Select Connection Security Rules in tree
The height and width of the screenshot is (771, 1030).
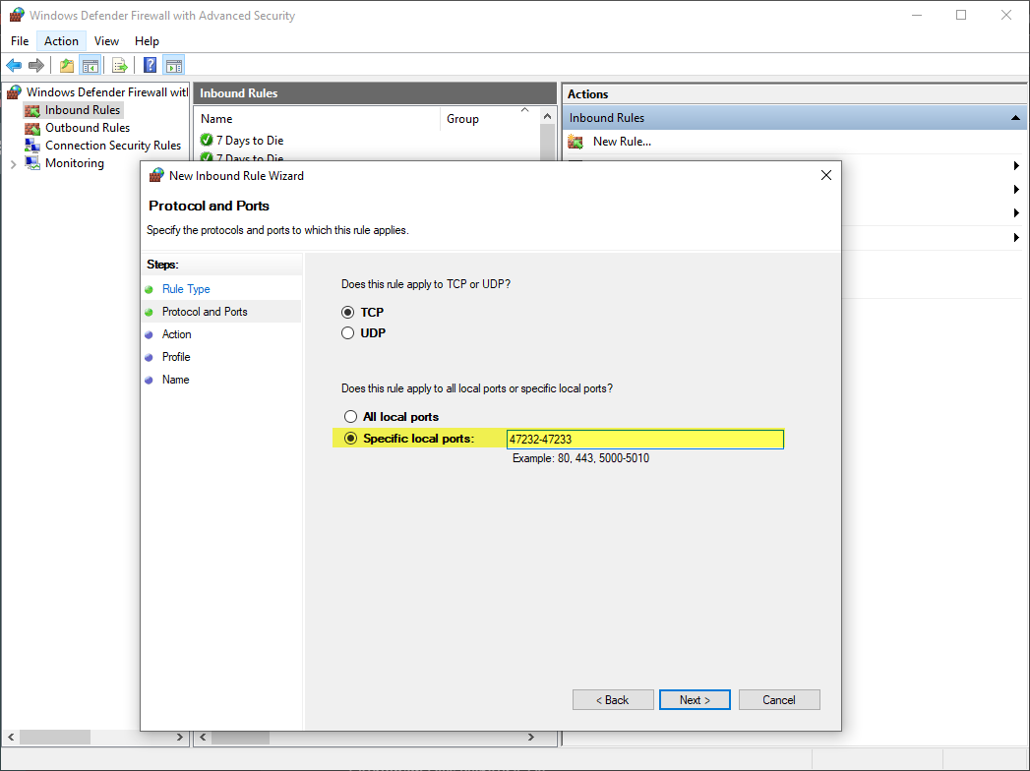(x=113, y=146)
